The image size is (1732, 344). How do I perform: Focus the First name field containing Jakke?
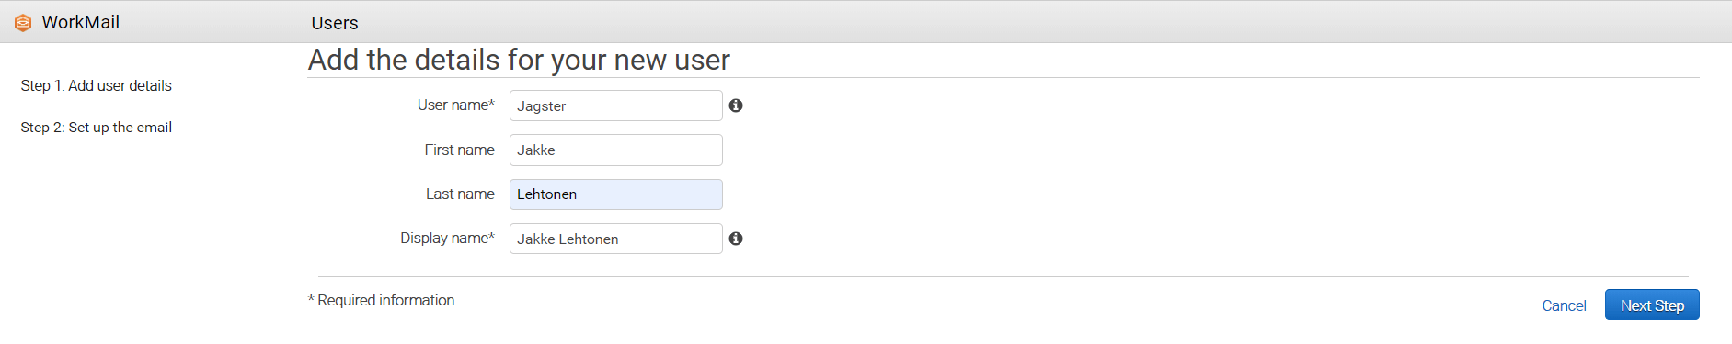pyautogui.click(x=616, y=150)
